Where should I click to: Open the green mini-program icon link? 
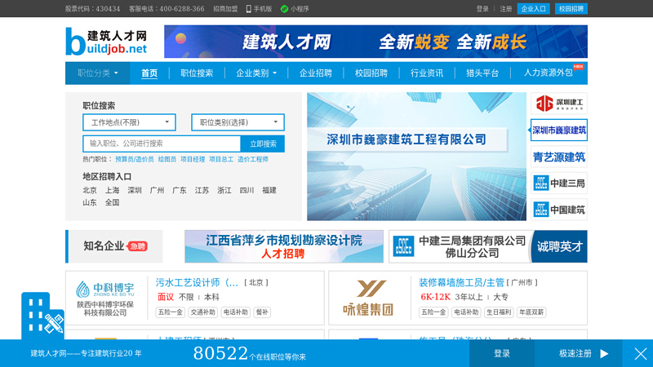(x=284, y=9)
